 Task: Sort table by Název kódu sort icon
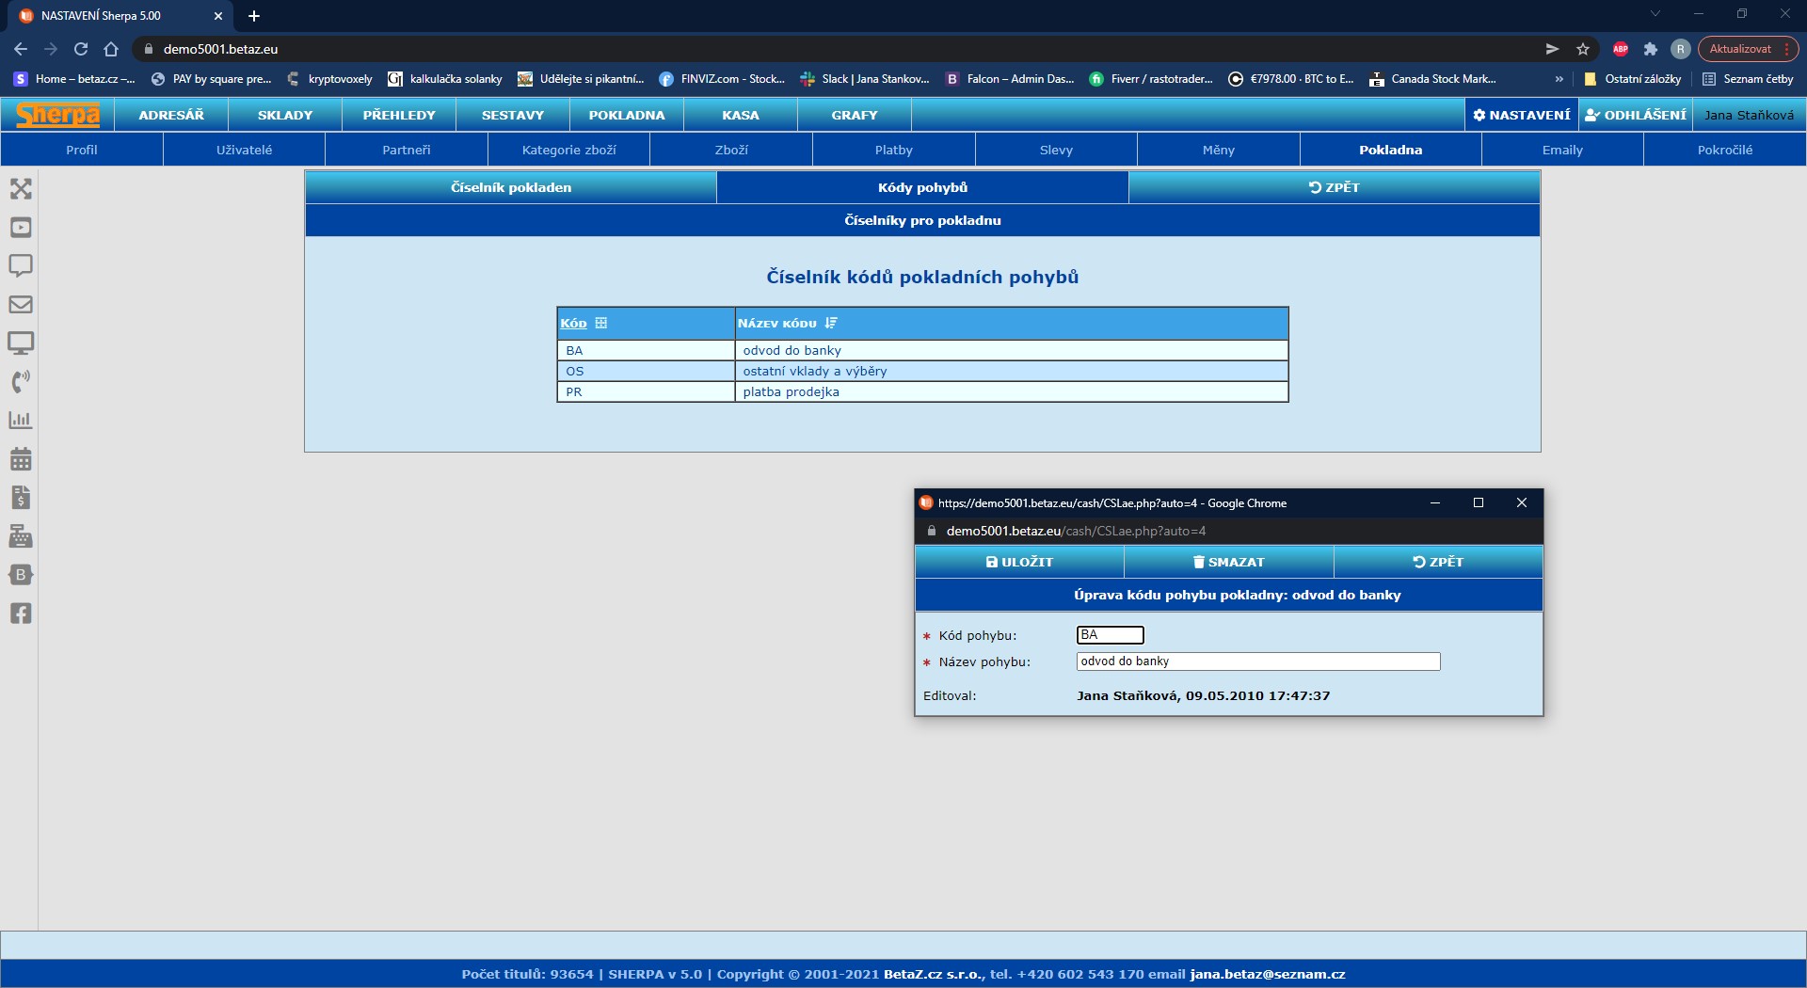830,323
